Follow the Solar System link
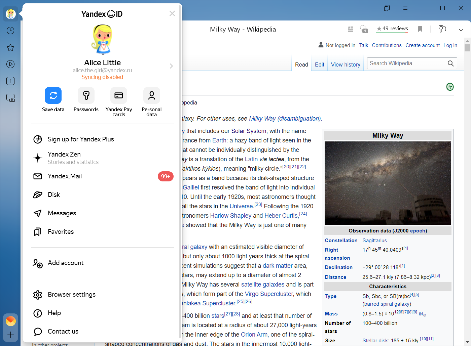 click(x=249, y=131)
